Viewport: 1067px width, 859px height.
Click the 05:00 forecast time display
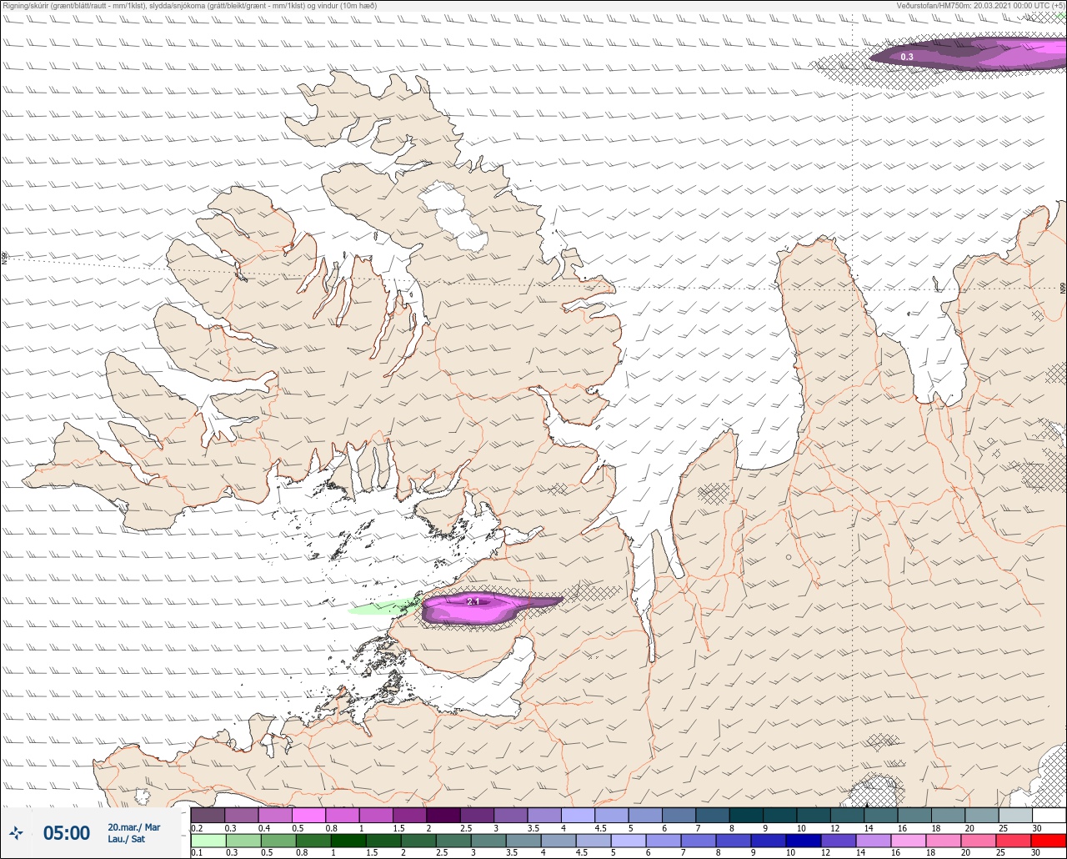point(67,833)
